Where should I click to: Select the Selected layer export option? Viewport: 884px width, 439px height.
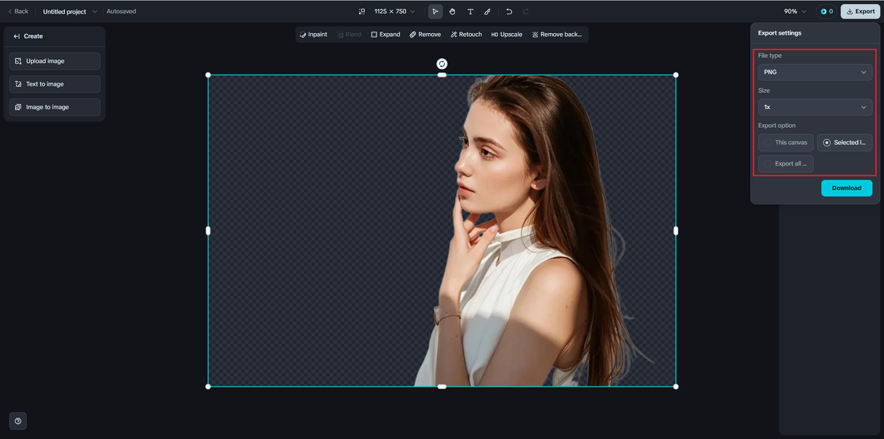point(845,143)
